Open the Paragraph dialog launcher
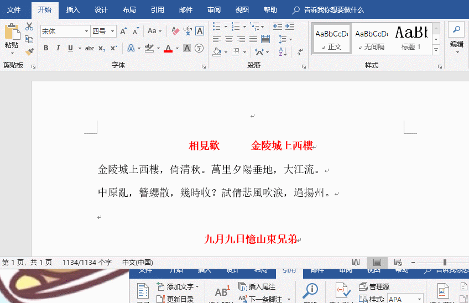The height and width of the screenshot is (303, 469). [x=304, y=66]
